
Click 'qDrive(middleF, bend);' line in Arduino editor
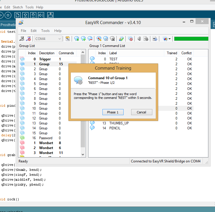coord(23,180)
